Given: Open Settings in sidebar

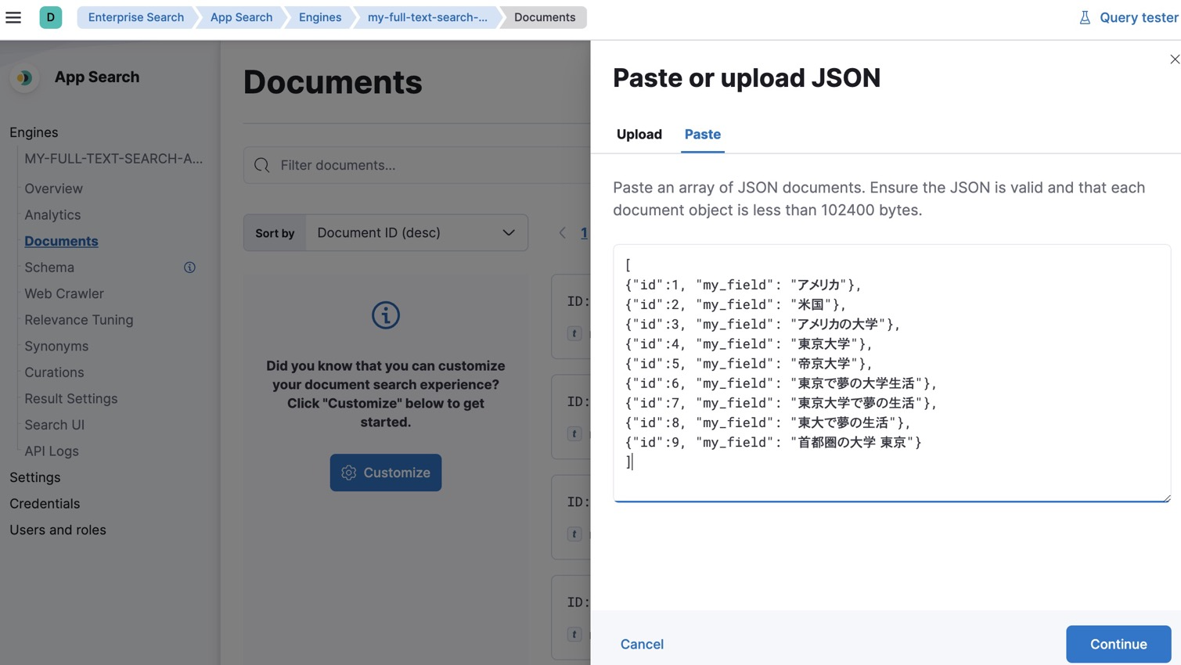Looking at the screenshot, I should pyautogui.click(x=34, y=477).
